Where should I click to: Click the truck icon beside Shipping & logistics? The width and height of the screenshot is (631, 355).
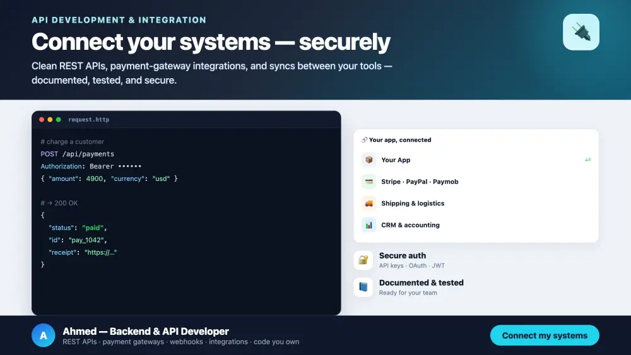tap(369, 204)
